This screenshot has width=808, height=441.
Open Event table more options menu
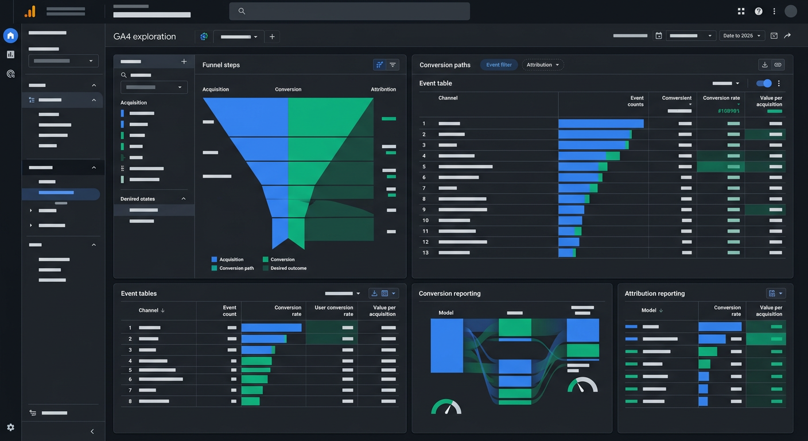pos(779,83)
